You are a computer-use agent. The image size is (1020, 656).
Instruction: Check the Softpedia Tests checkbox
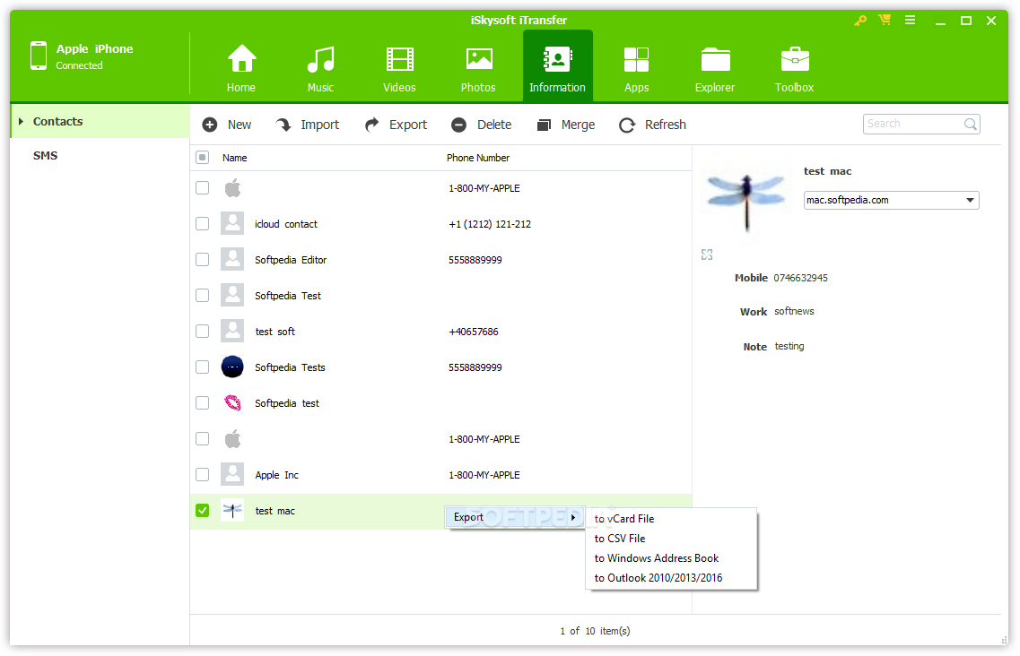[x=203, y=367]
